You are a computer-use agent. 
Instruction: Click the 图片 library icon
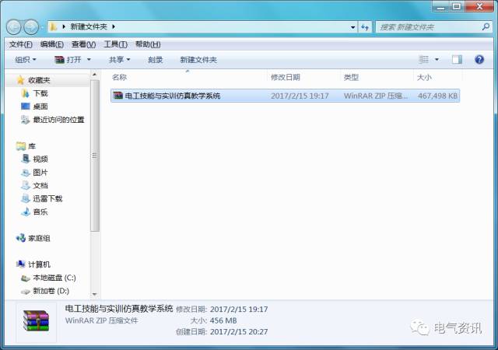pyautogui.click(x=26, y=173)
